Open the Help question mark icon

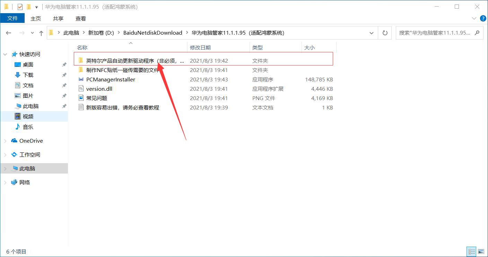483,18
